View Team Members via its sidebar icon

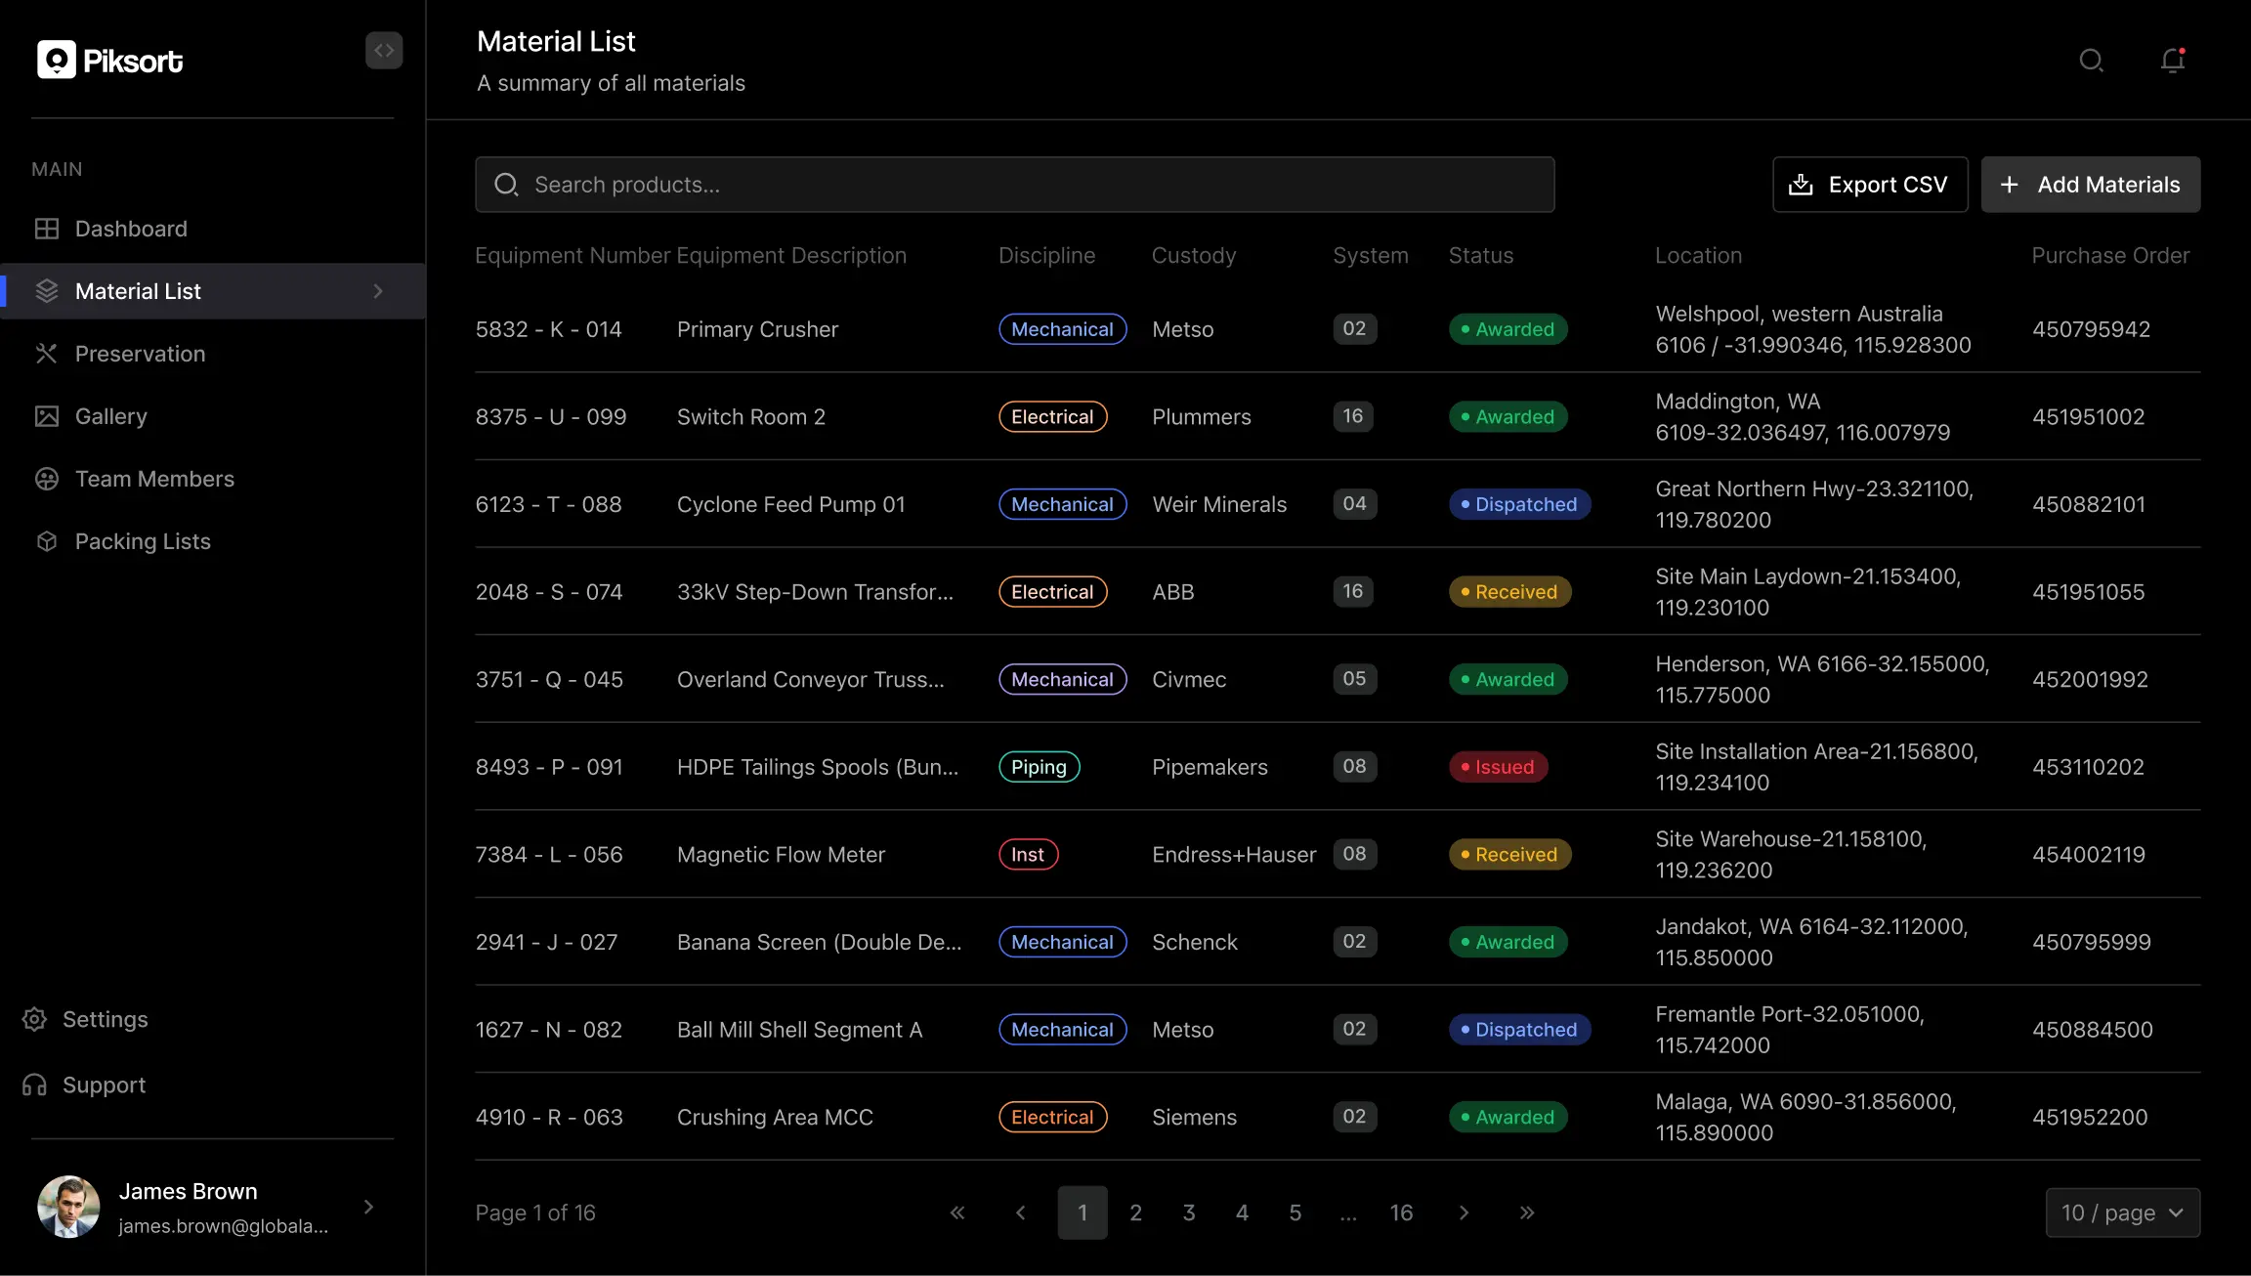pos(47,479)
